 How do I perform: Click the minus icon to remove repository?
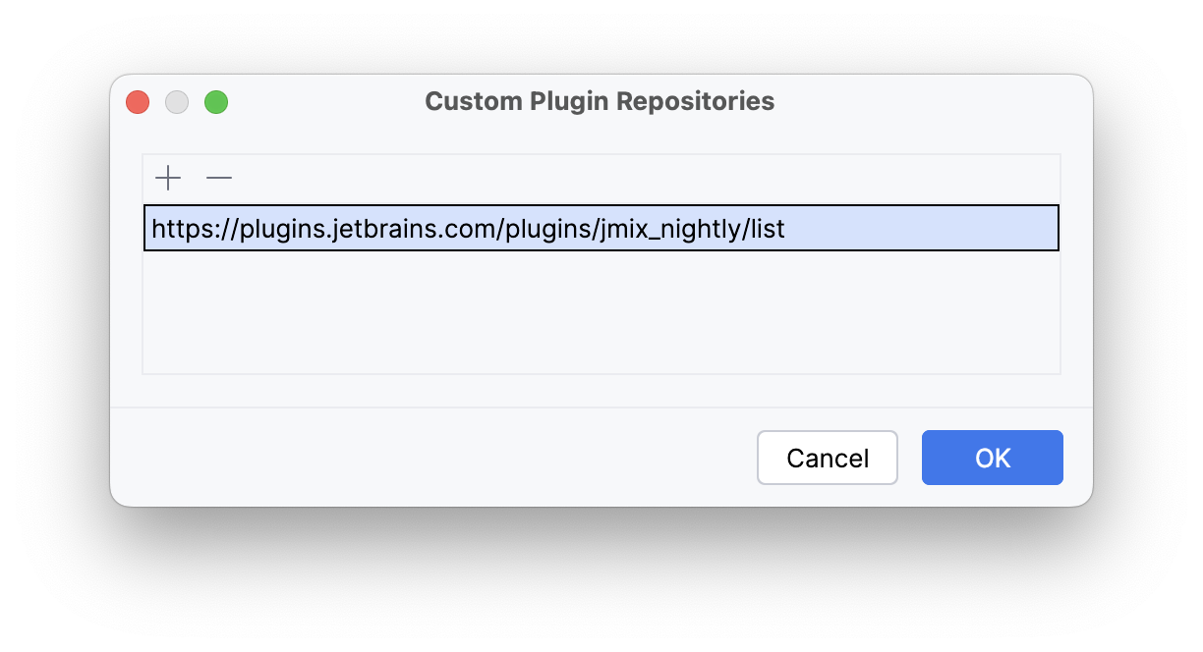pos(218,178)
